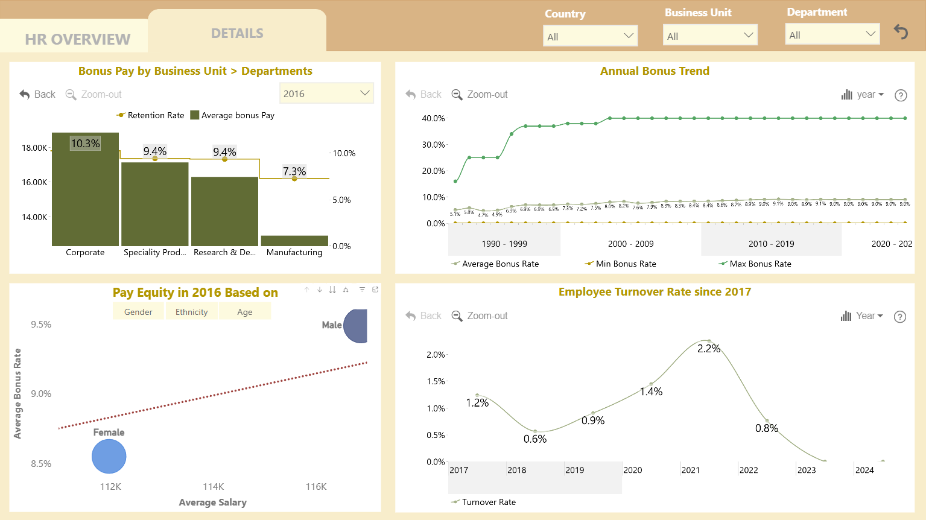Click Back on the Bonus Pay chart
926x520 pixels.
tap(37, 95)
